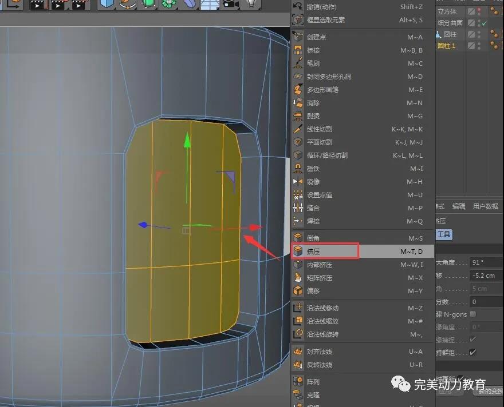Enable the Create N-gons checkbox
This screenshot has width=504, height=407.
472,314
